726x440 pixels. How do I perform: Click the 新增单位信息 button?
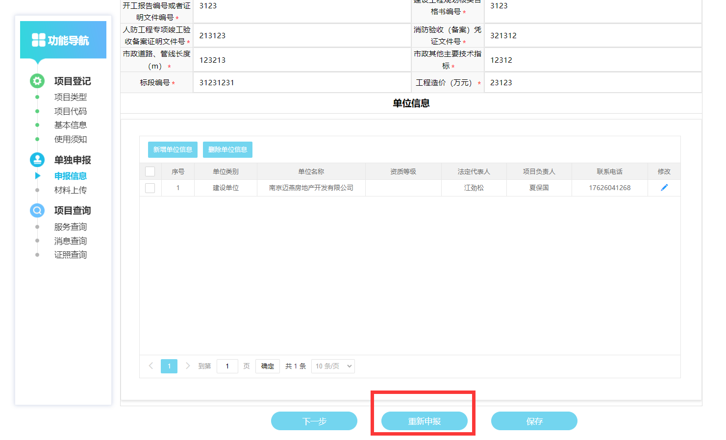pos(173,149)
